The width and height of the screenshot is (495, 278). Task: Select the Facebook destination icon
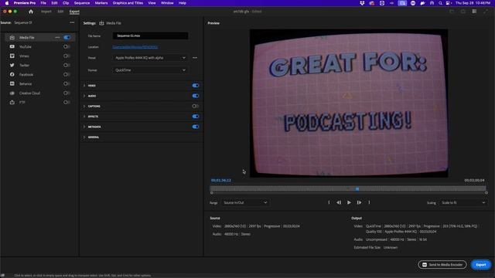[x=12, y=74]
